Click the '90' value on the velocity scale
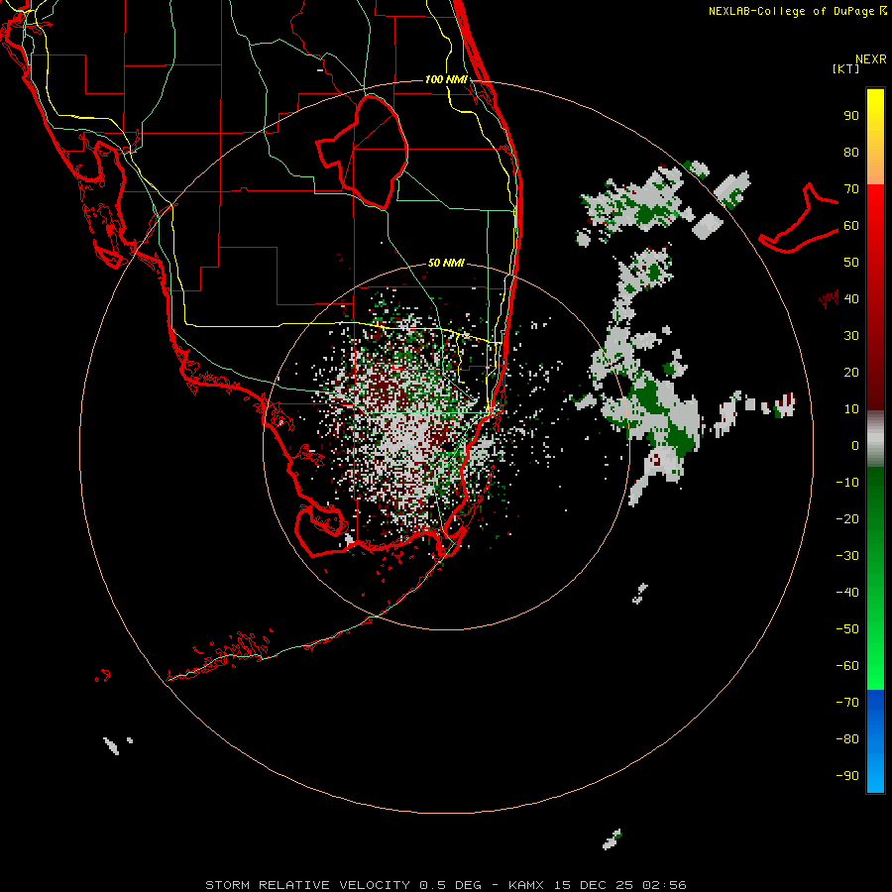Image resolution: width=892 pixels, height=892 pixels. point(851,116)
